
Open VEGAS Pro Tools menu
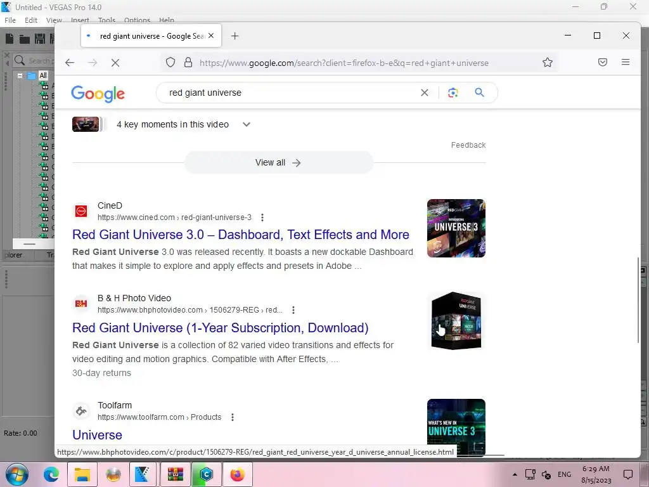(106, 20)
